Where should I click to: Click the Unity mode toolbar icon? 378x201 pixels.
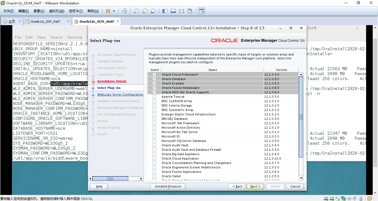coord(190,11)
